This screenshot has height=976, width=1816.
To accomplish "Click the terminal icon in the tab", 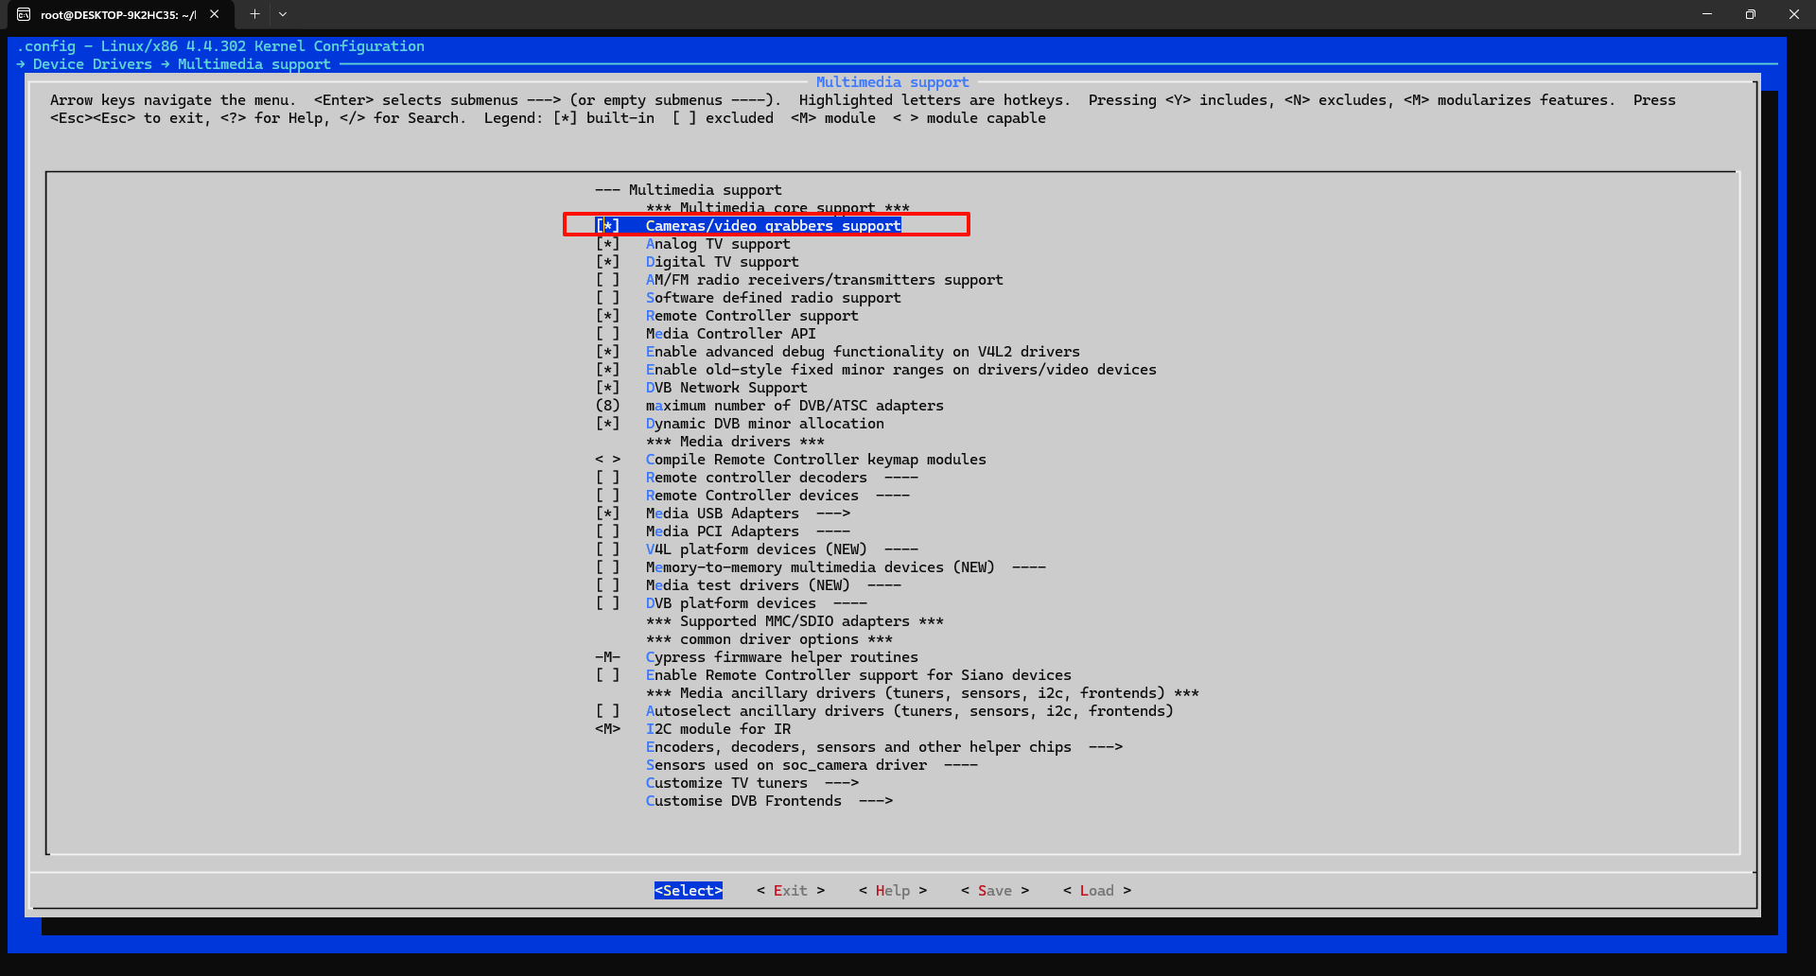I will pos(24,14).
